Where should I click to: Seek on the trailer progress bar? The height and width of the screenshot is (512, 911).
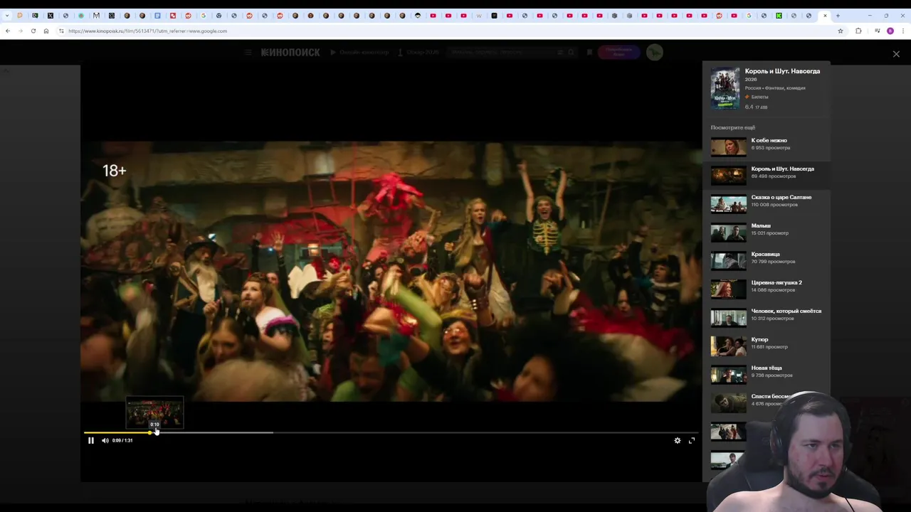(391, 432)
